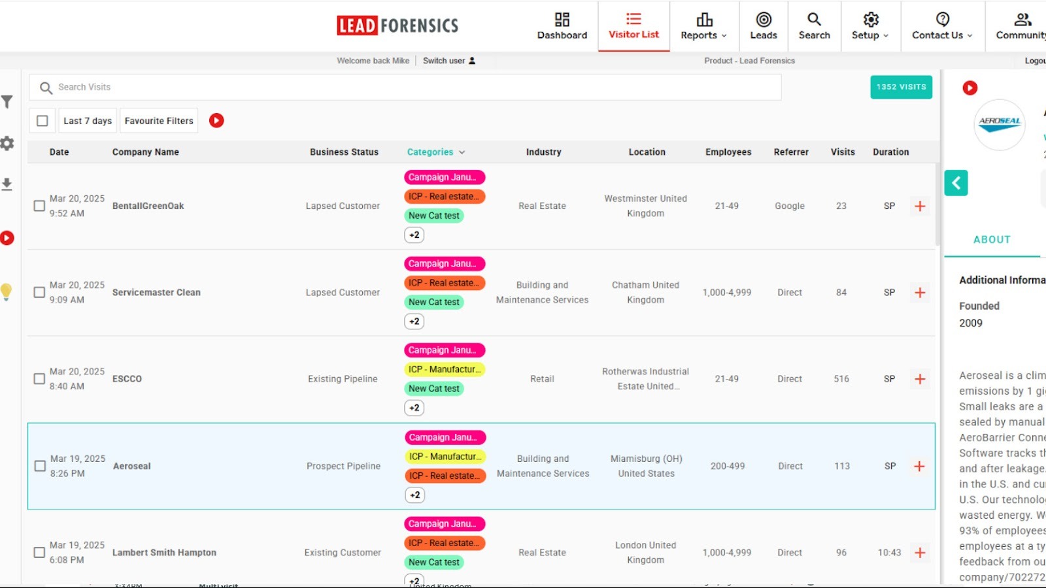Tick the Aeroseal row checkbox

(x=40, y=466)
